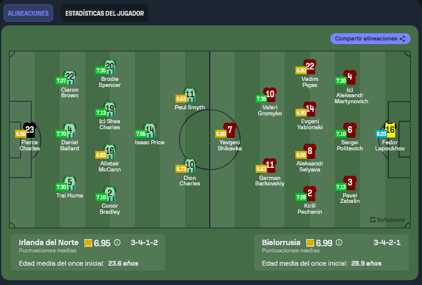Click Daniel Ballard's 7.70 rating badge
422x285 pixels.
(x=61, y=134)
